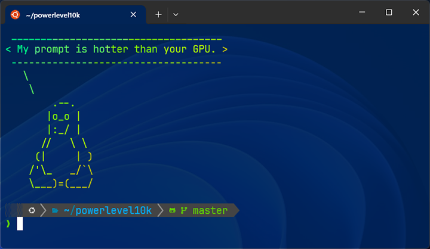Close the terminal window
Screen dimensions: 430x249
(x=416, y=13)
